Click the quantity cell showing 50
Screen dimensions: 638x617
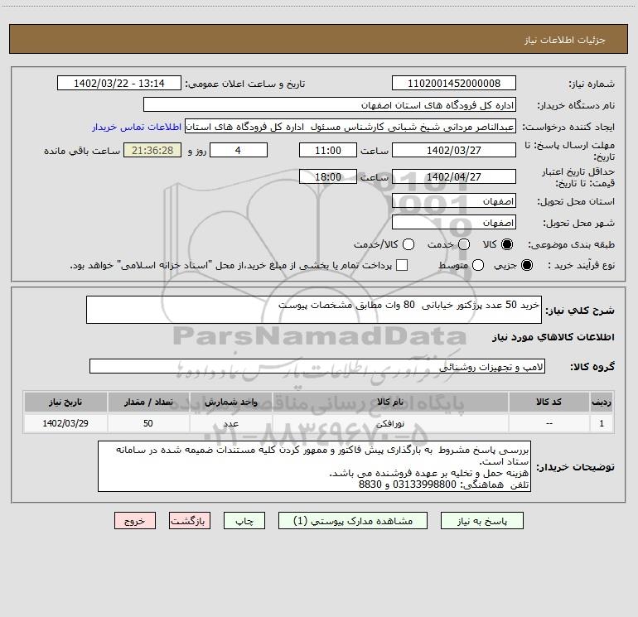(148, 423)
